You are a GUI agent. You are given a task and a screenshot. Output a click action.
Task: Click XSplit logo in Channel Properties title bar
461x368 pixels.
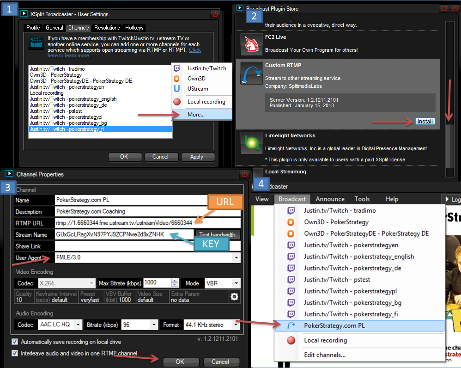(9, 174)
